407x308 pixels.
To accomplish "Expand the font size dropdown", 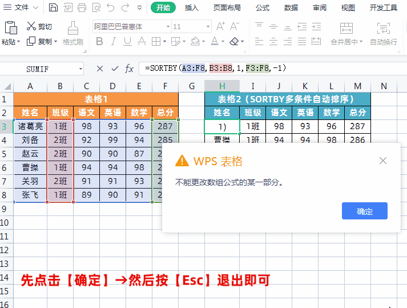I will tap(207, 27).
